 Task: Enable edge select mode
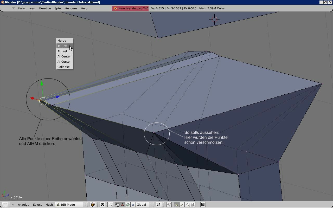coord(182,205)
